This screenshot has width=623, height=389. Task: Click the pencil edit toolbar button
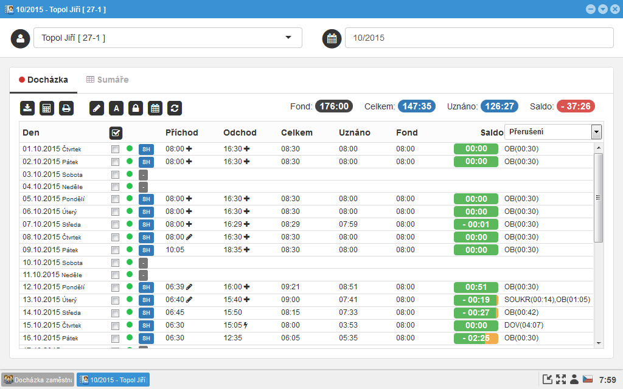(x=97, y=108)
